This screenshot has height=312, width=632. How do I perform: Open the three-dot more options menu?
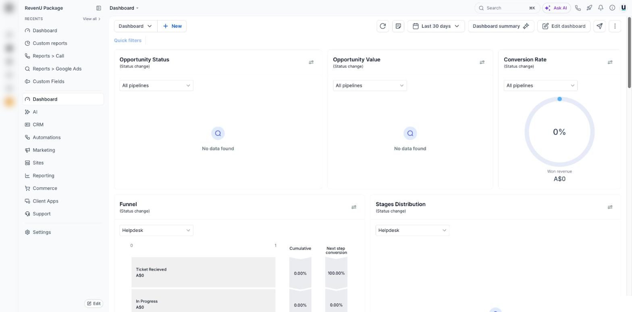click(615, 26)
